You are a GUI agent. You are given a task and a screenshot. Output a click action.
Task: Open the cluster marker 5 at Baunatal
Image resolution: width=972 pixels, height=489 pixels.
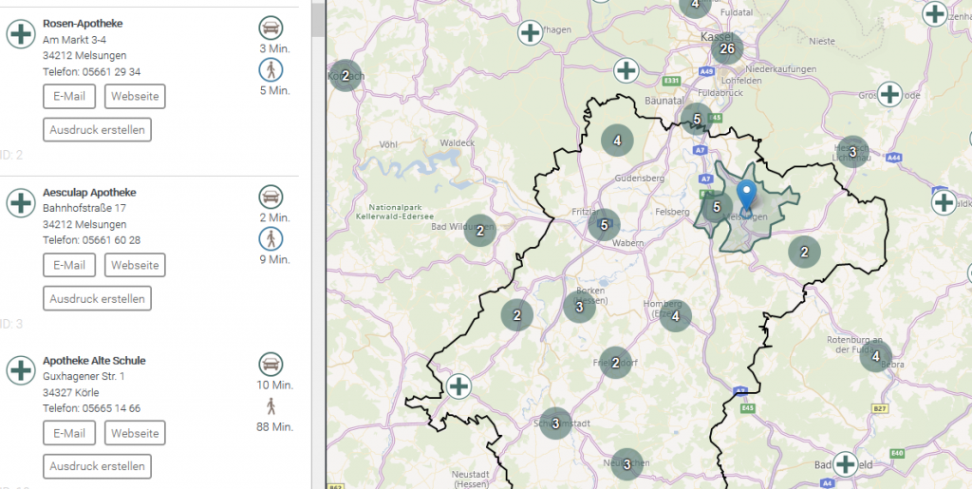[x=696, y=119]
